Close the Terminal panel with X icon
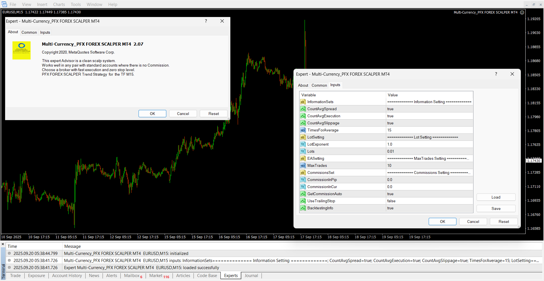 3,244
